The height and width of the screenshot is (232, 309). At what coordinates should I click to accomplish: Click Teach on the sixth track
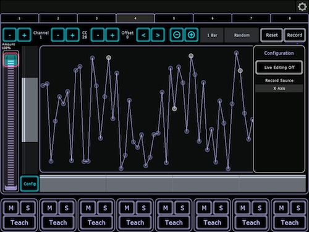[213, 223]
